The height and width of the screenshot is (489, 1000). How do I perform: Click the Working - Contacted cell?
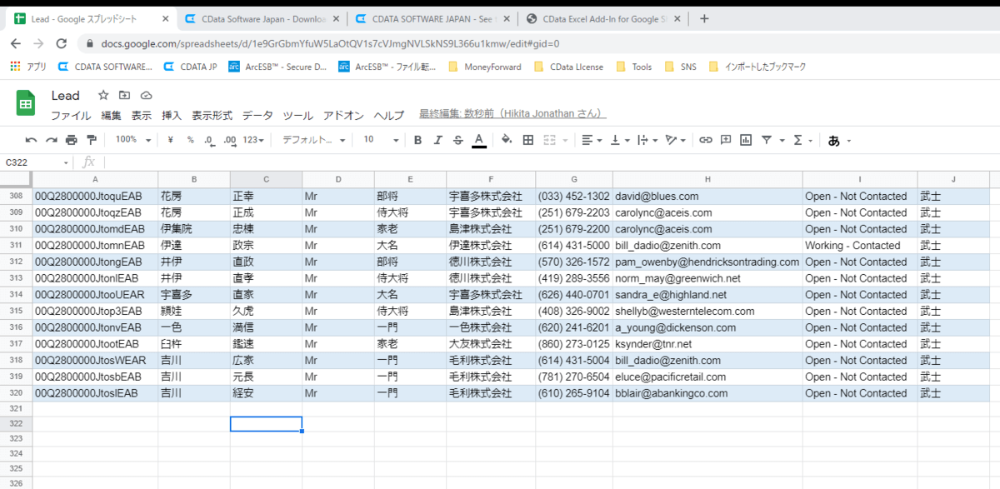860,246
